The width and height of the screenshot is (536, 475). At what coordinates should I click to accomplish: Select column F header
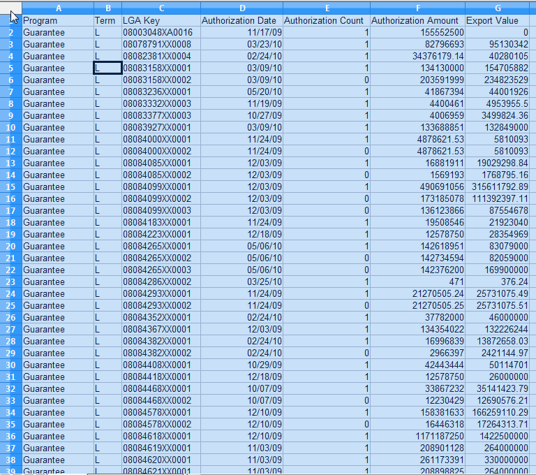(418, 8)
